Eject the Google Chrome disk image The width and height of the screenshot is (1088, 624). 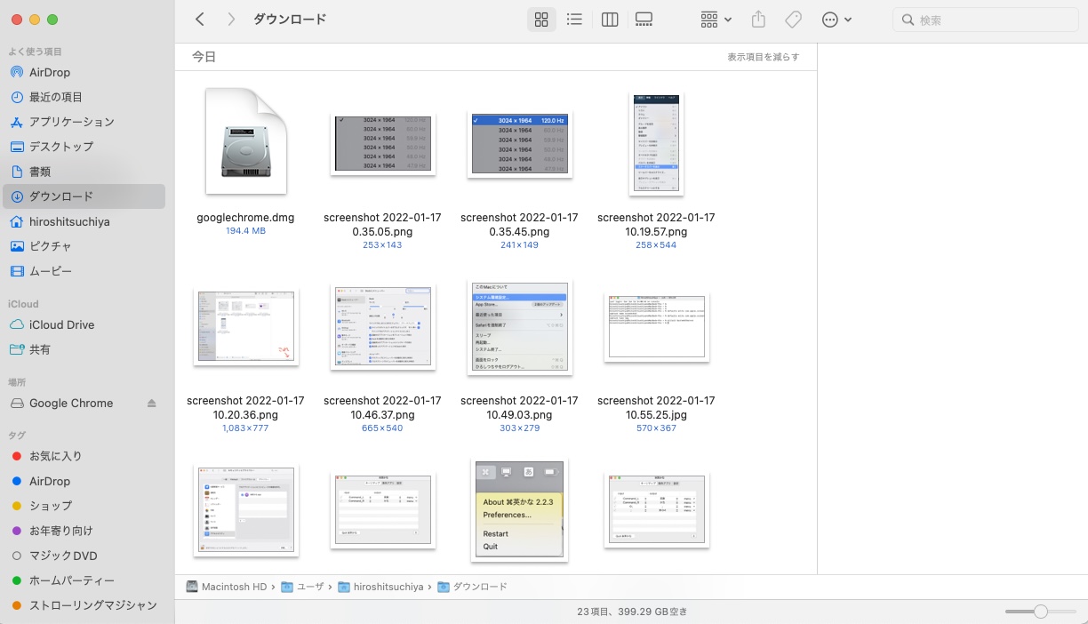pyautogui.click(x=151, y=404)
